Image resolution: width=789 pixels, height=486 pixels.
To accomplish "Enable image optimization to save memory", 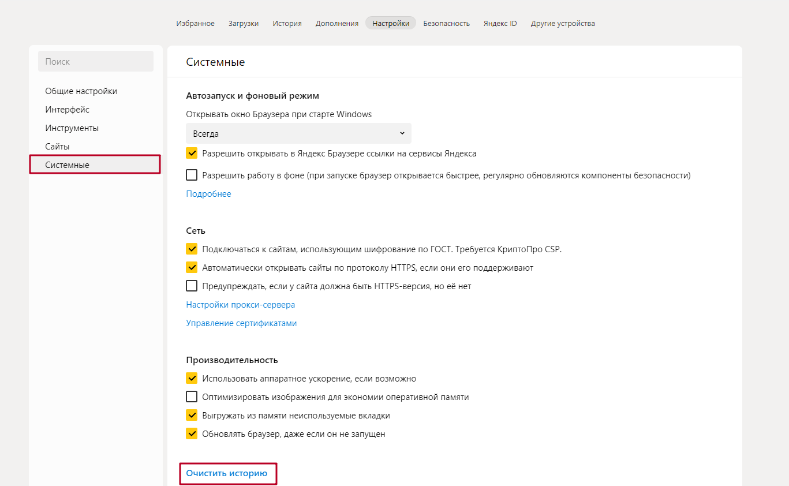I will (x=192, y=397).
